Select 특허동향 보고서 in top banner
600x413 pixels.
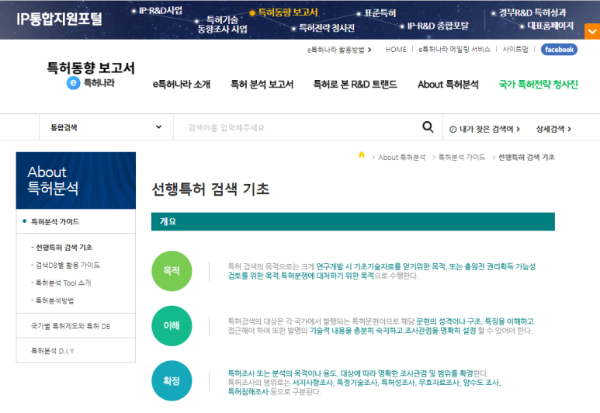[x=287, y=12]
